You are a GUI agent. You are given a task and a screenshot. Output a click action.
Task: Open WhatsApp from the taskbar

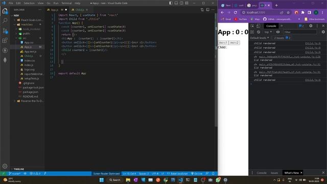[x=218, y=180]
